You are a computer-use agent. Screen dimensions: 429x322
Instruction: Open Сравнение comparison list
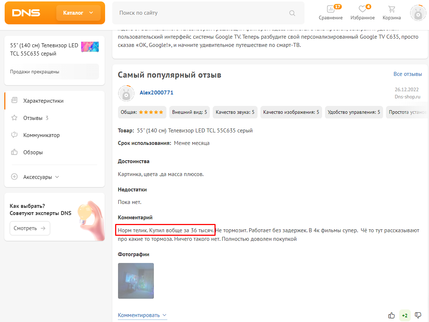click(330, 13)
